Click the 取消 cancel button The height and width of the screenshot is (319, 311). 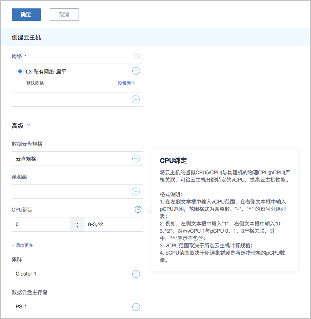pyautogui.click(x=64, y=15)
